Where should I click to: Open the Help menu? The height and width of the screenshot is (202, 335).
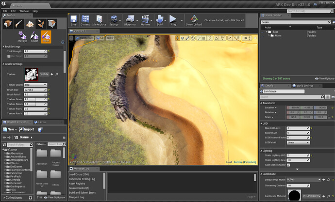tap(35, 11)
